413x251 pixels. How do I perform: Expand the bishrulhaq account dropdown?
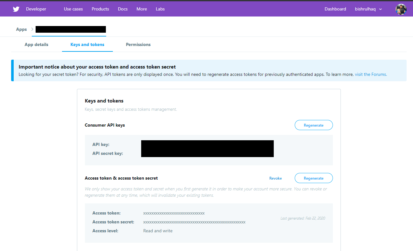(x=368, y=9)
